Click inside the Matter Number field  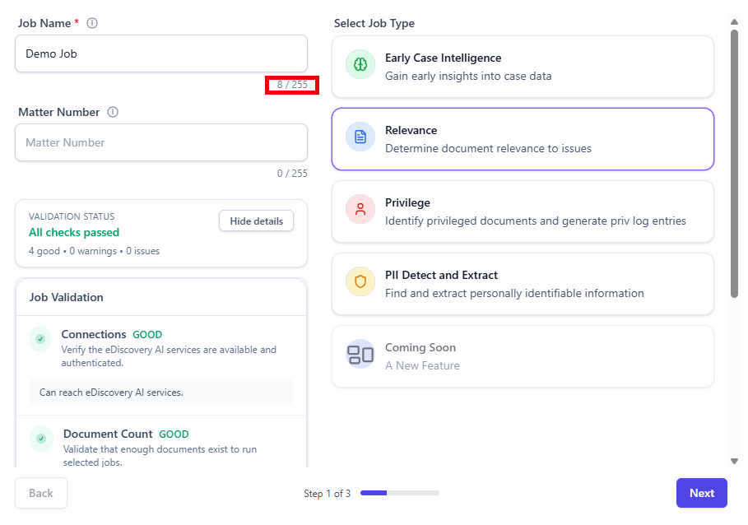click(x=160, y=142)
